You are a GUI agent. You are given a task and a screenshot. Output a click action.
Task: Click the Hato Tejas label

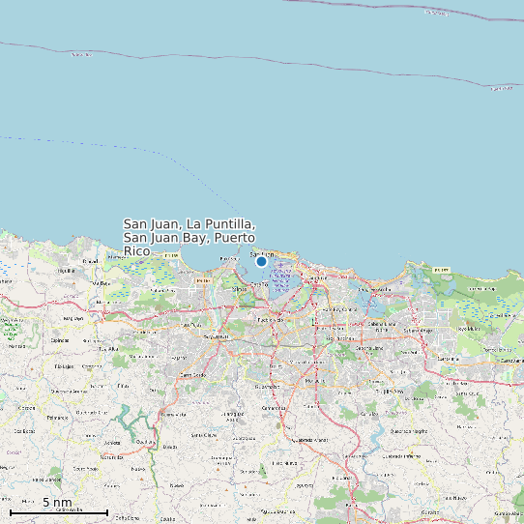[191, 325]
